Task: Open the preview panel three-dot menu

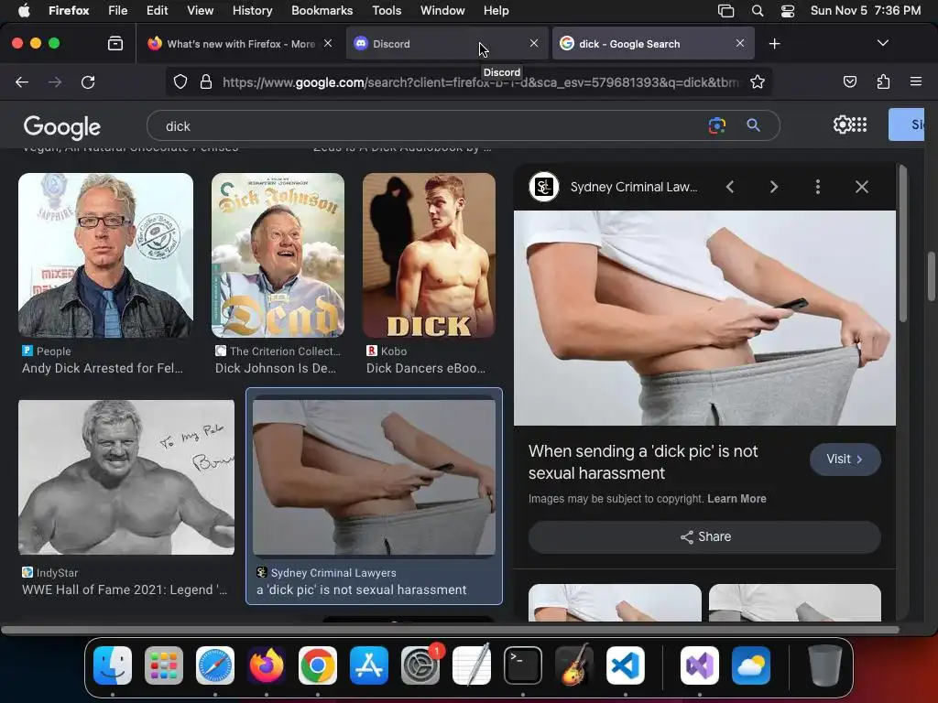Action: [818, 187]
